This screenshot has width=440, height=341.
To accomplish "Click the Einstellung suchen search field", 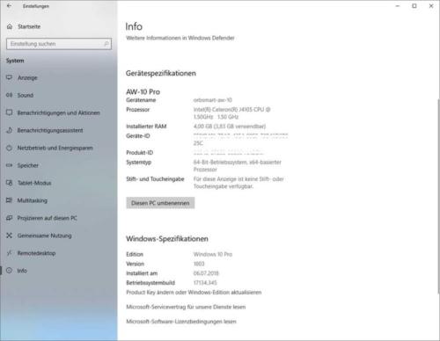I will 59,44.
